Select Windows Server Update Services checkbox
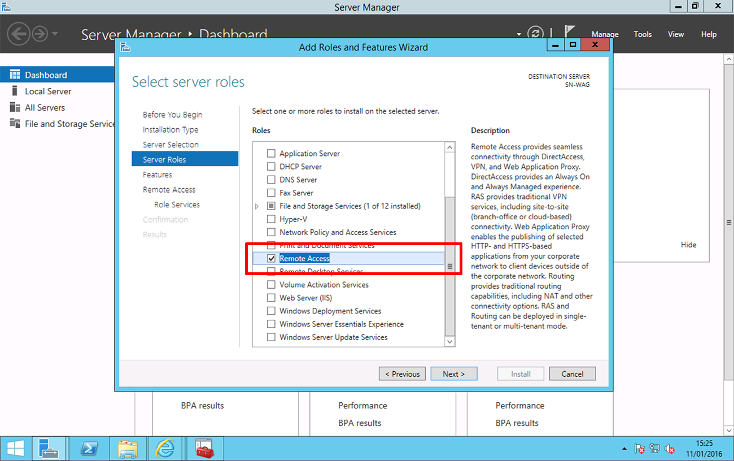 tap(271, 337)
